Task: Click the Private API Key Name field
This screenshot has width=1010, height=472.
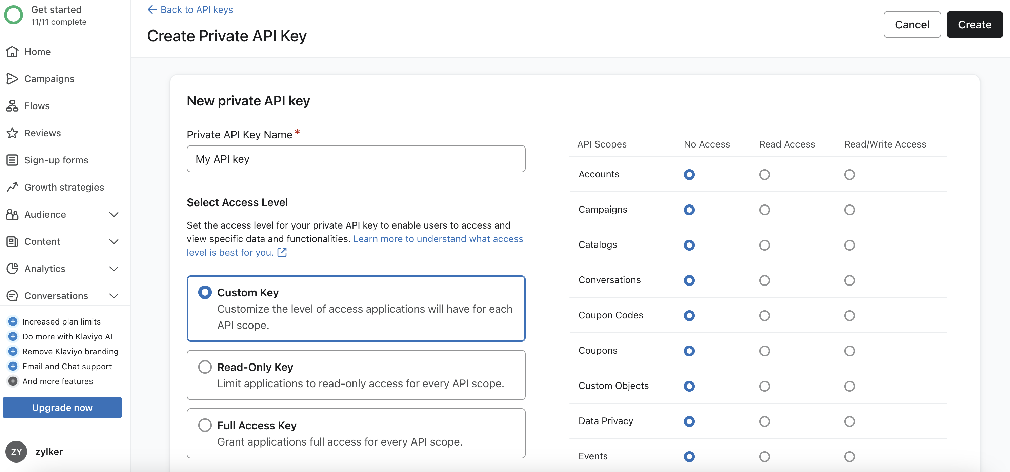Action: (356, 158)
